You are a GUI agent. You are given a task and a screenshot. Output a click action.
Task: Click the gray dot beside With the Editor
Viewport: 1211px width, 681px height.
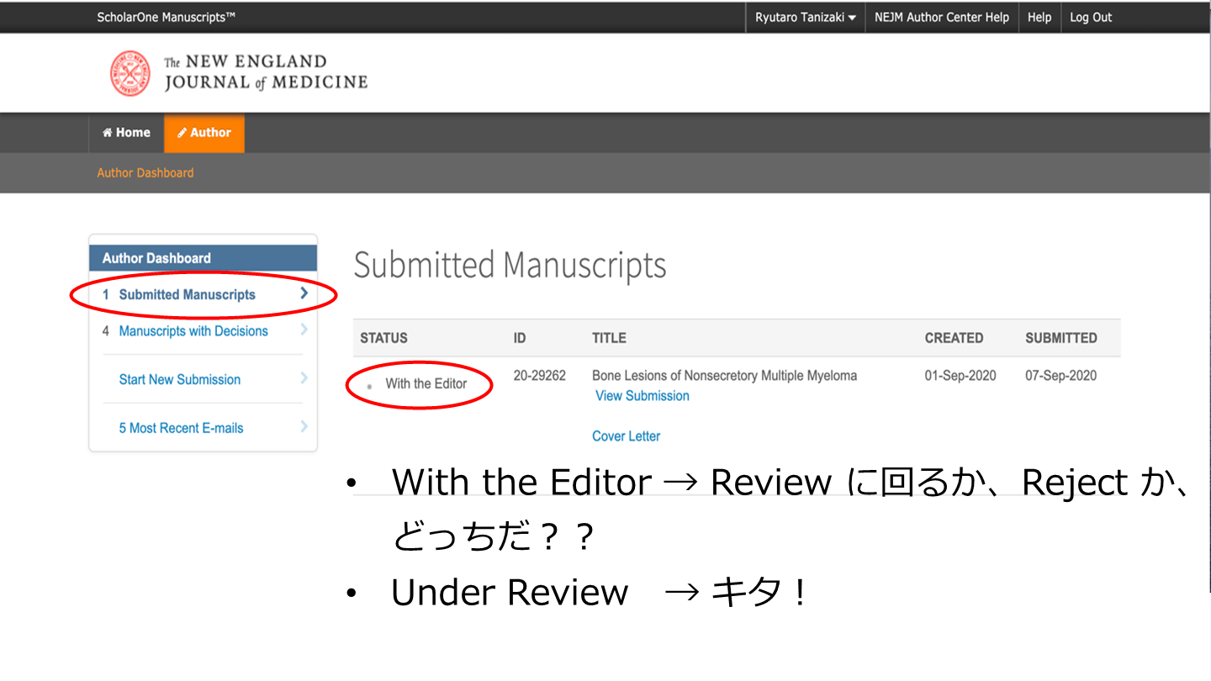point(370,386)
